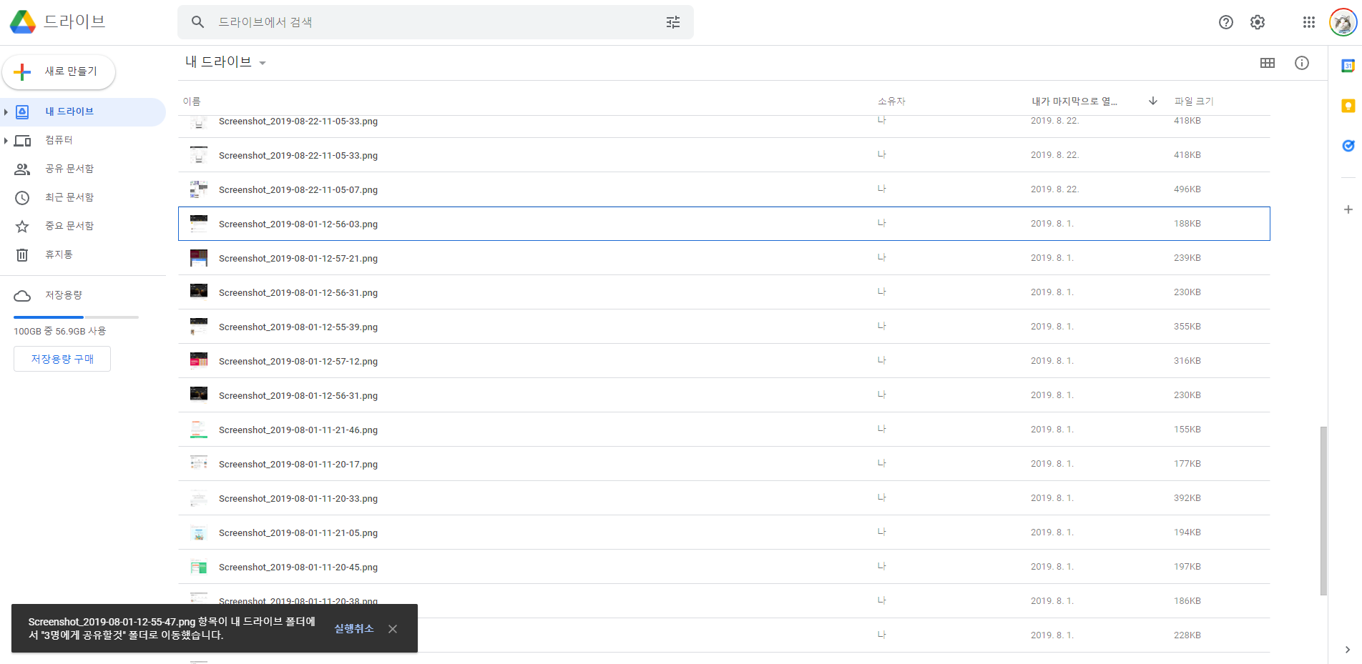Select file Screenshot_2019-08-01-12-55-39.png

724,327
